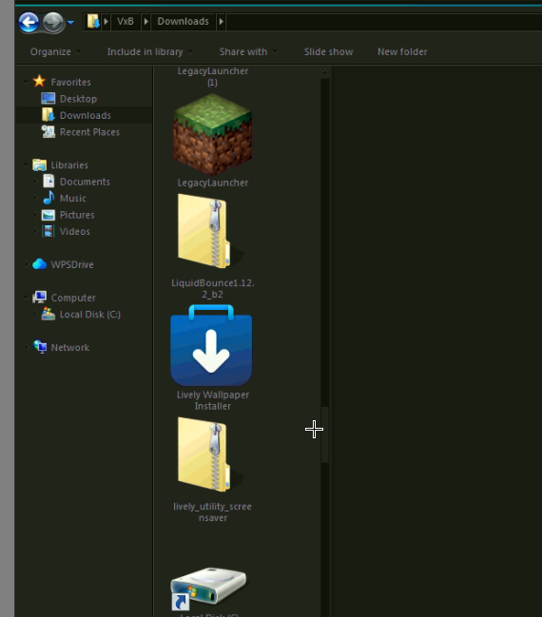Expand the arrow after VxB in address bar
This screenshot has height=617, width=542.
pyautogui.click(x=145, y=21)
